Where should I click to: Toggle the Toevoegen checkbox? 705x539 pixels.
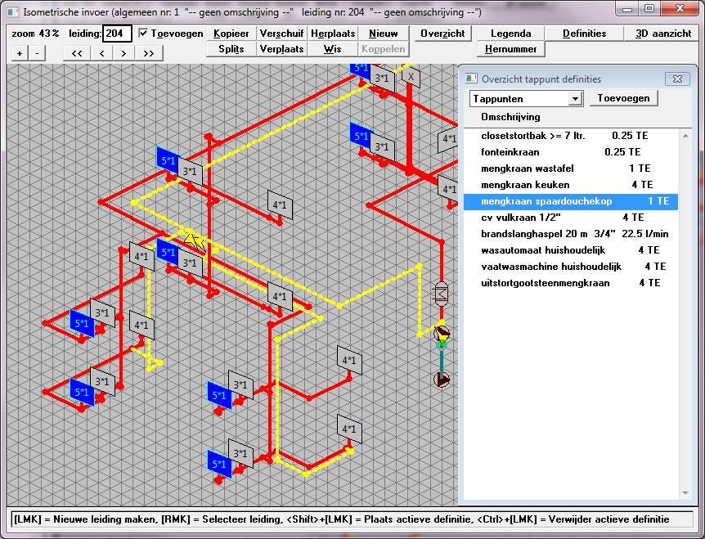(144, 34)
